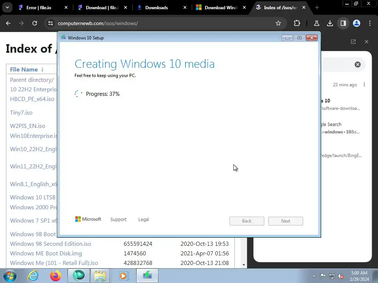Open Chrome Labs flask icon
The height and width of the screenshot is (283, 378).
pos(316,23)
